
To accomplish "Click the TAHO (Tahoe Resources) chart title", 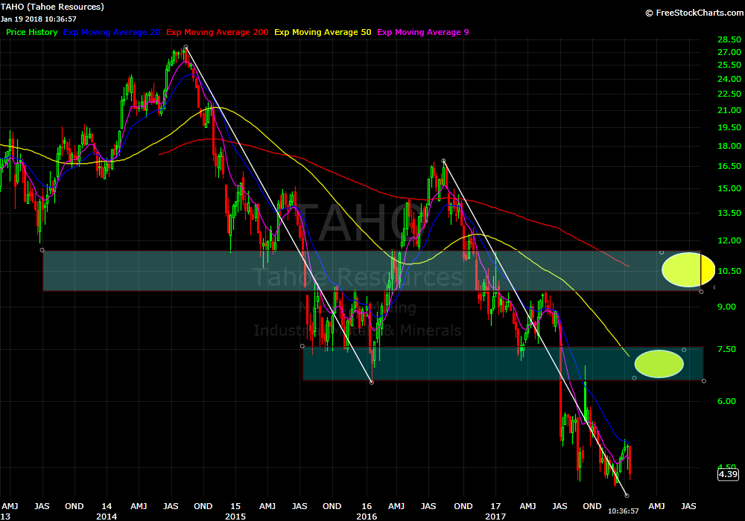I will (x=52, y=7).
